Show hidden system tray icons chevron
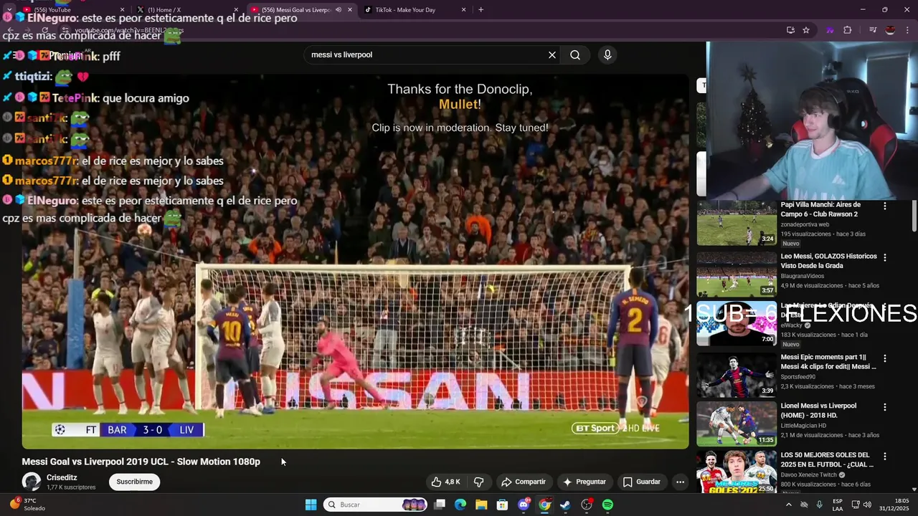This screenshot has height=516, width=918. pos(788,505)
